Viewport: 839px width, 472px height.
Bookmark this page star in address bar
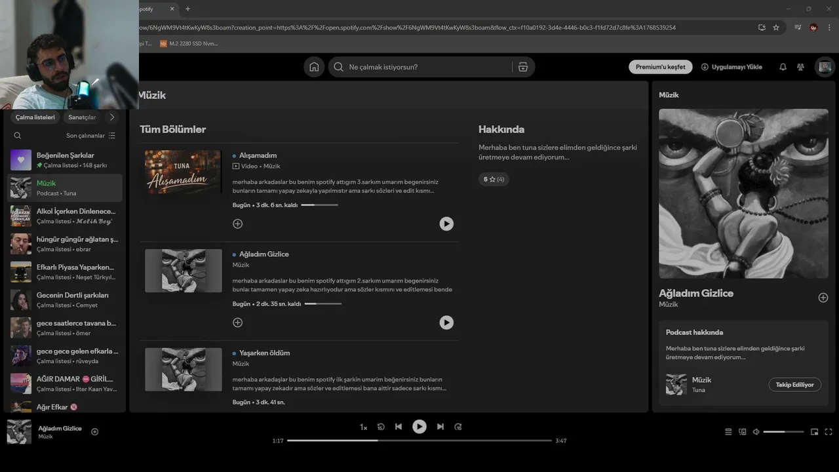776,28
